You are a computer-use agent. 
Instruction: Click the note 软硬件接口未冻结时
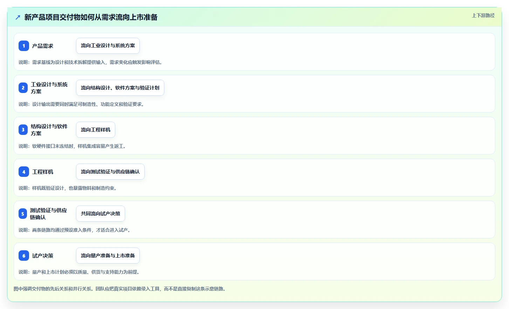coord(72,146)
